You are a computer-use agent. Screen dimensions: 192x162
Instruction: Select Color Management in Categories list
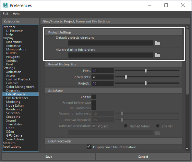pyautogui.click(x=20, y=87)
